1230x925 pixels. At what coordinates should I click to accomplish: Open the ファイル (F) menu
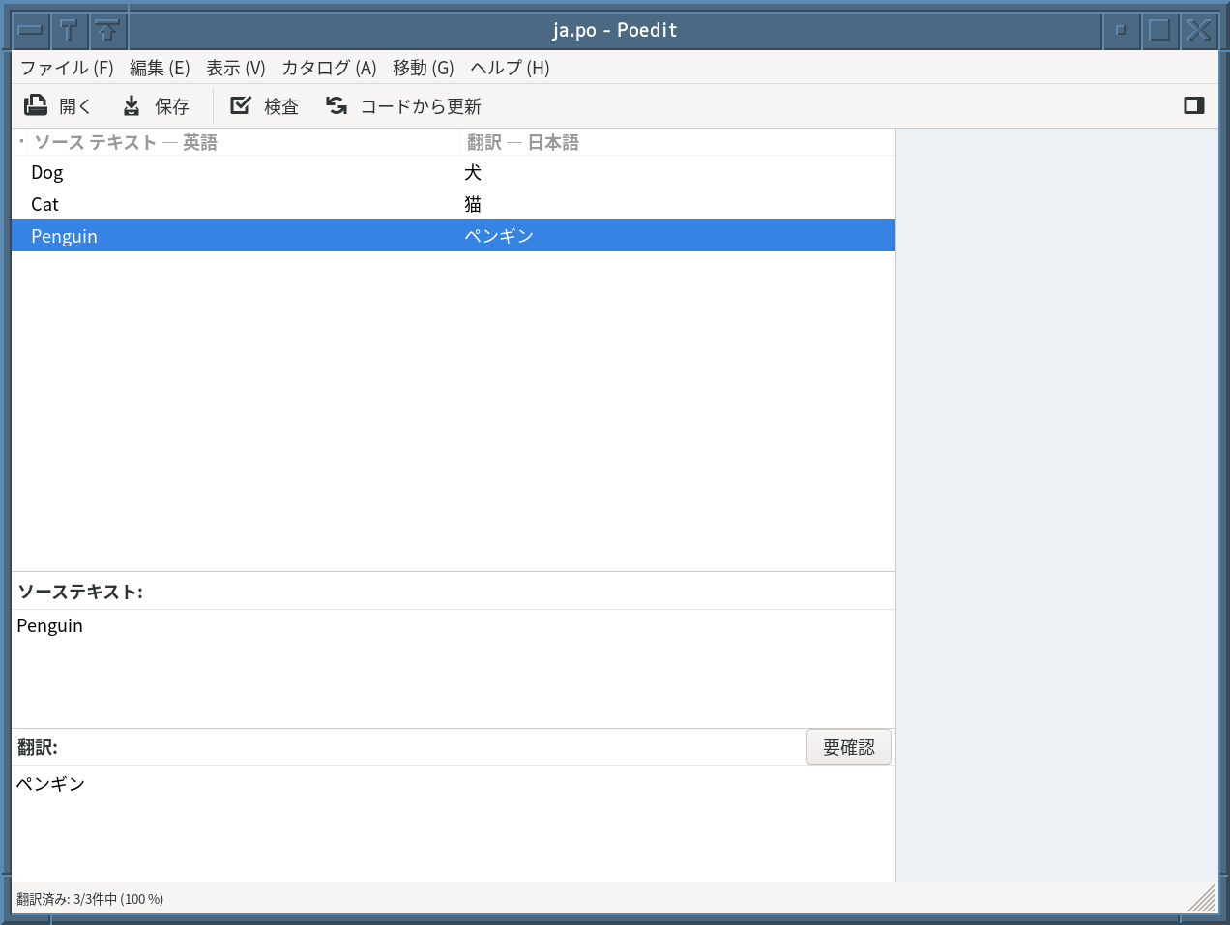(67, 68)
